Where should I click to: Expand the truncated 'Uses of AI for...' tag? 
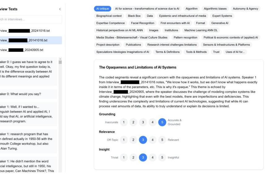[235, 52]
